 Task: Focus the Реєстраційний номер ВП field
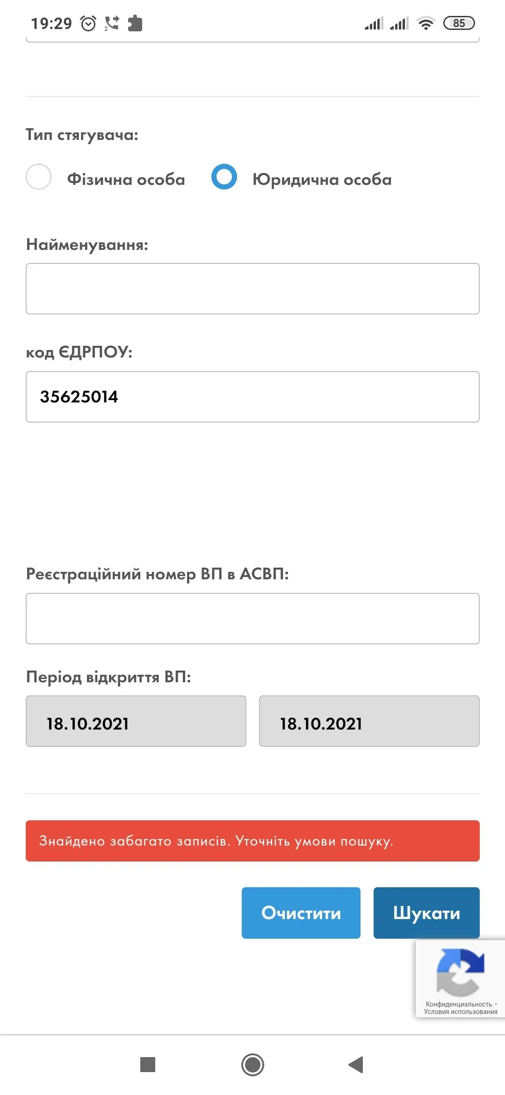[252, 619]
